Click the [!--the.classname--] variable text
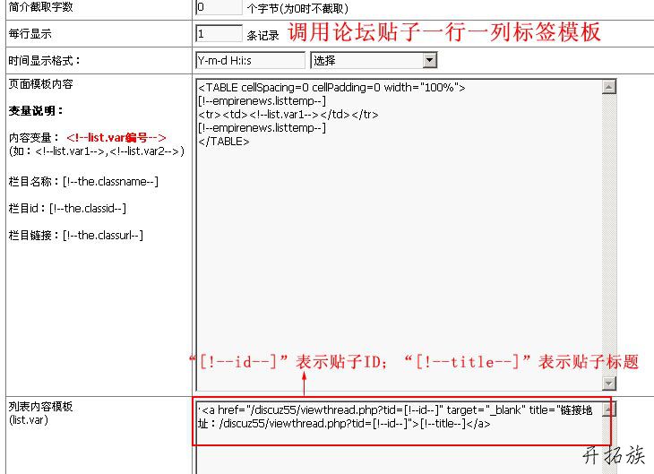Screen dimensions: 654x474 (110, 182)
